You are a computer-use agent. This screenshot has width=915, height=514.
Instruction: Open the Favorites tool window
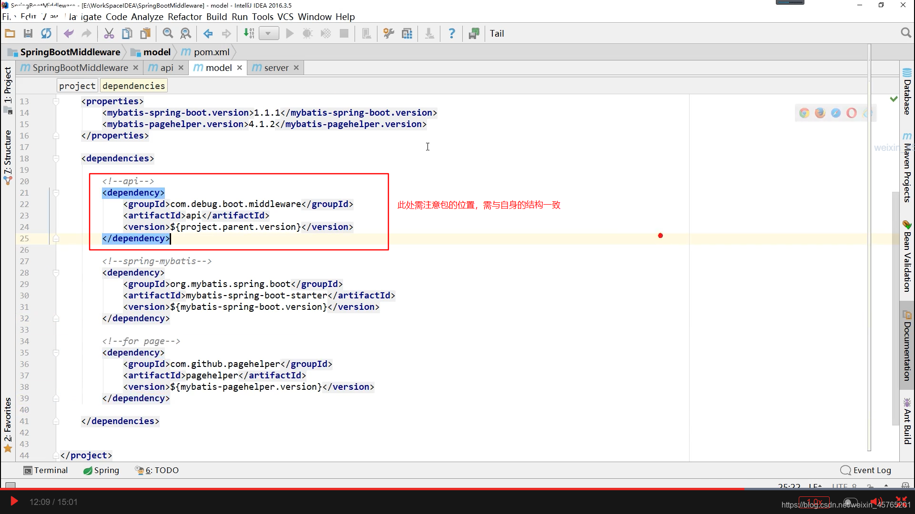pos(8,425)
